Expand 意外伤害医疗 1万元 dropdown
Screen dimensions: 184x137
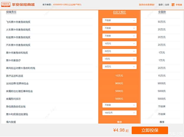click(x=120, y=59)
